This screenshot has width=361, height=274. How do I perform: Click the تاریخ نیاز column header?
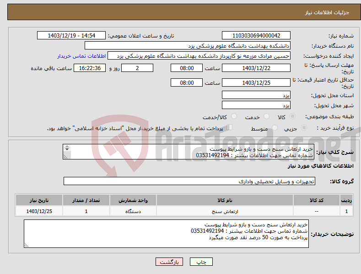(x=39, y=200)
